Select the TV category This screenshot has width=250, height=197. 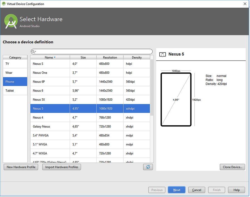coord(15,64)
